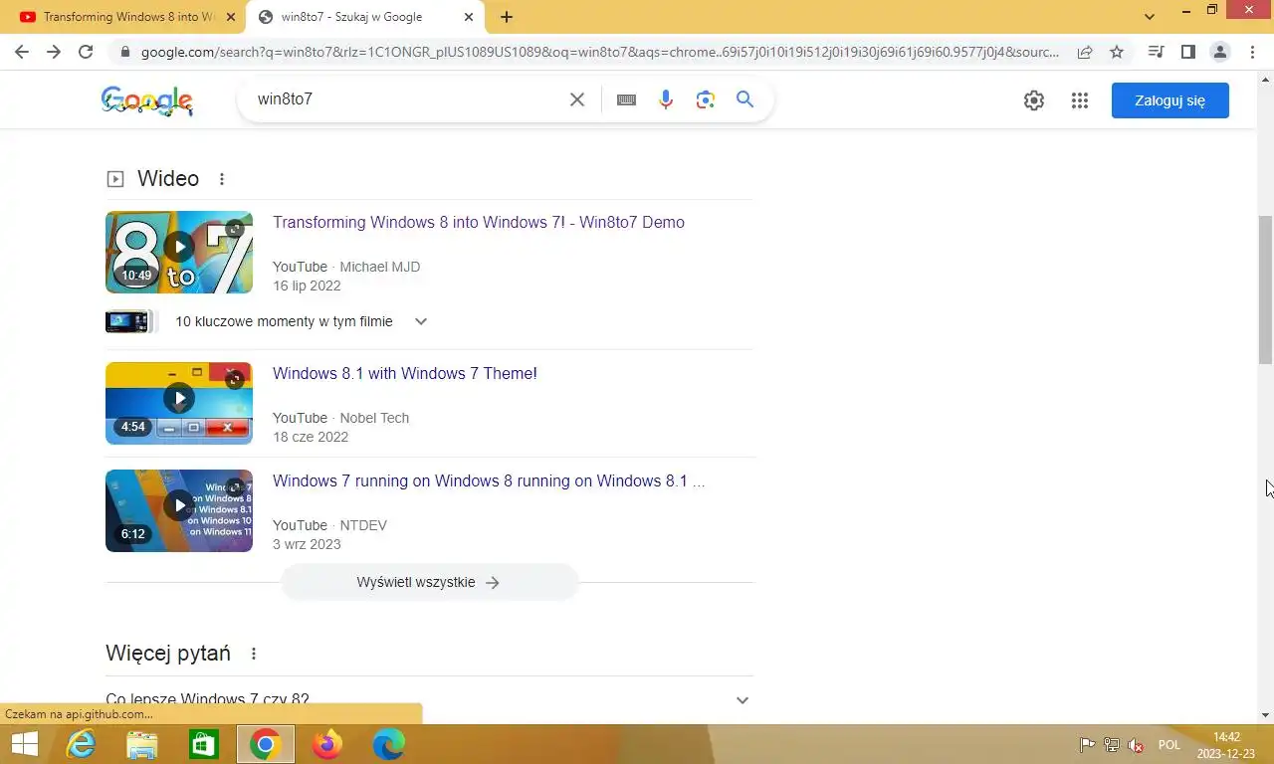Go back to previous page in Chrome

coord(22,52)
